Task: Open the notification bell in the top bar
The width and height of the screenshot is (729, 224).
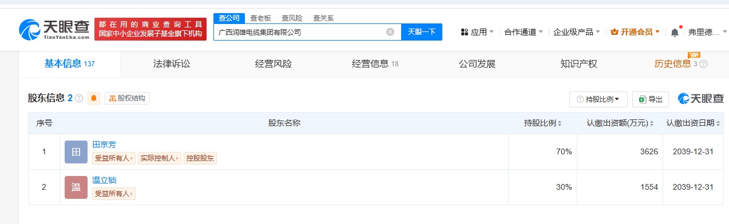Action: coord(675,32)
